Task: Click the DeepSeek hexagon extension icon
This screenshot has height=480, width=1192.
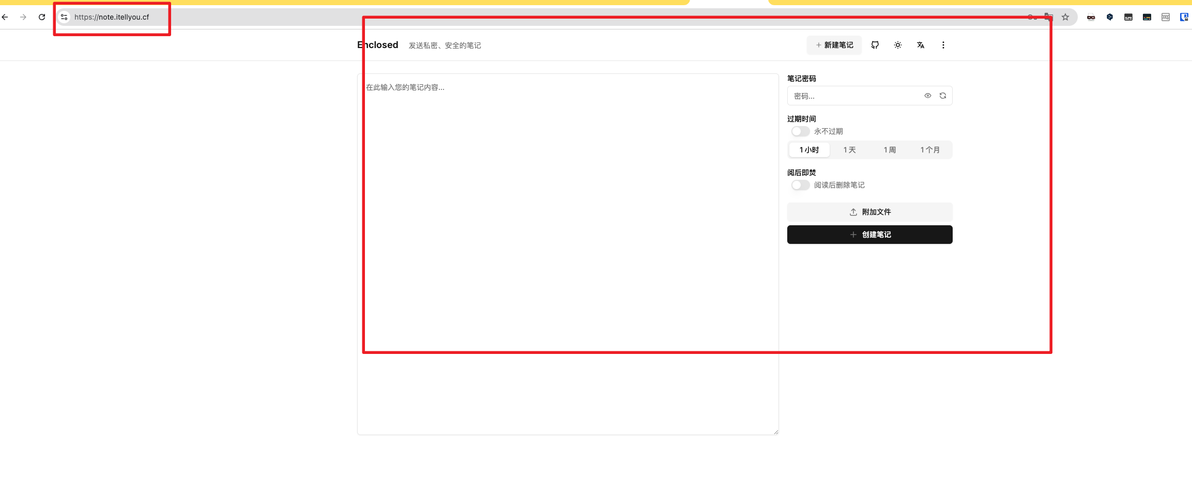Action: tap(1110, 17)
